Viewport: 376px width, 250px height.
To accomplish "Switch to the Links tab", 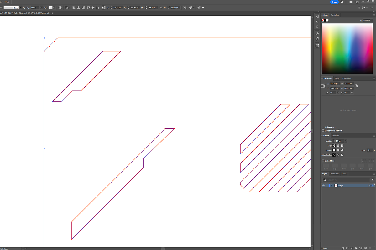I will pos(344,174).
